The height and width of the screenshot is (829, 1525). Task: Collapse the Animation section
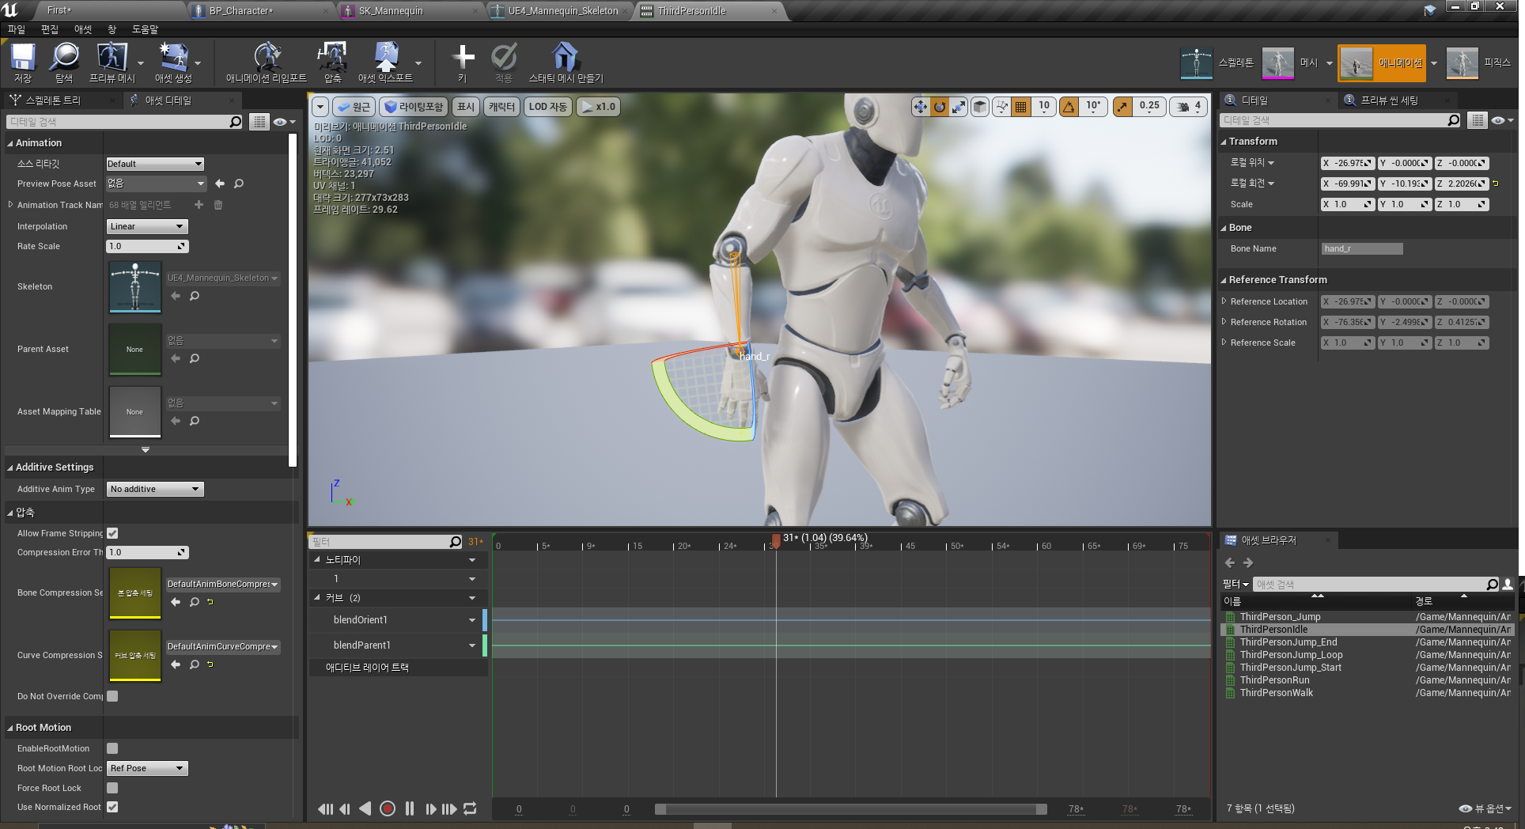10,143
